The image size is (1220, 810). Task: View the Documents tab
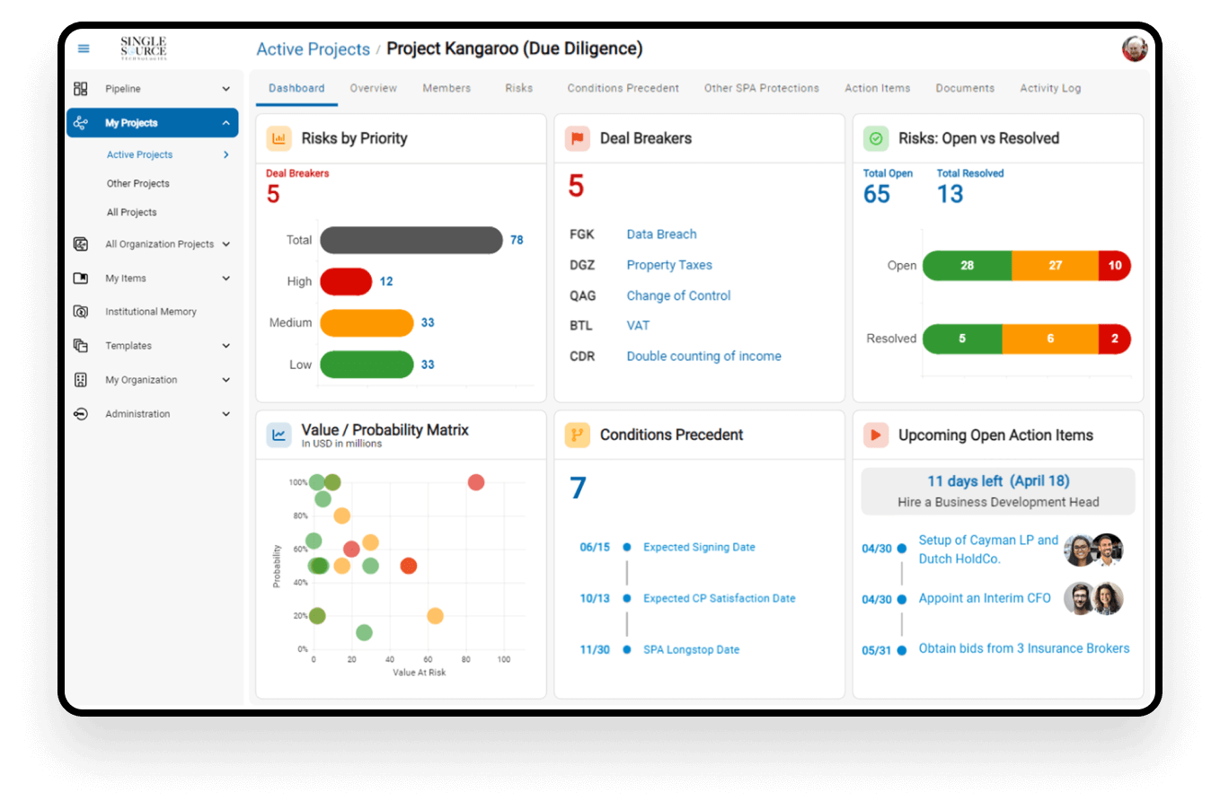point(965,88)
